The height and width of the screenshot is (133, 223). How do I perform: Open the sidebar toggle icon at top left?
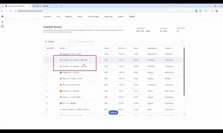[3, 17]
